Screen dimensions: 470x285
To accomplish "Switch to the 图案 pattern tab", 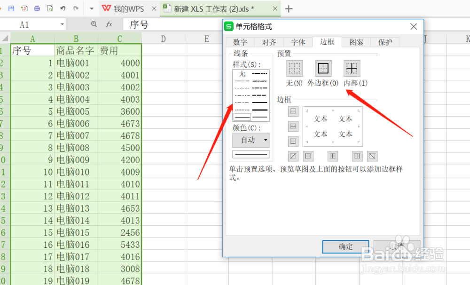I will pos(356,42).
